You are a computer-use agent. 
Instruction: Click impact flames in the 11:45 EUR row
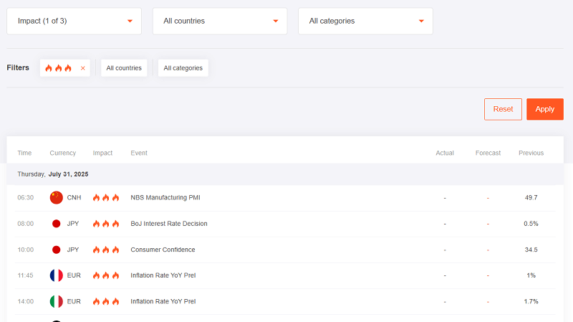[106, 275]
